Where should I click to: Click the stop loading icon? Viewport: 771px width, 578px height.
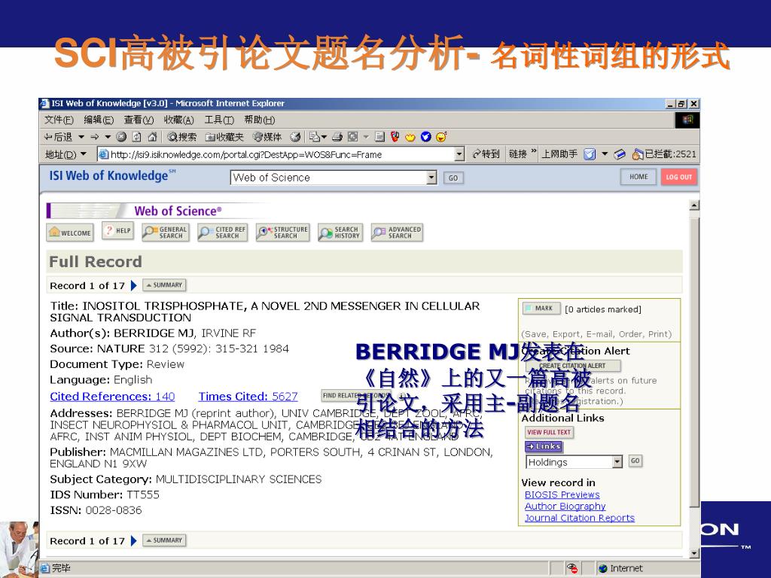pyautogui.click(x=121, y=137)
